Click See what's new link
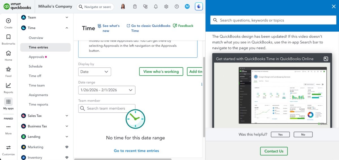339x160 pixels. click(108, 28)
